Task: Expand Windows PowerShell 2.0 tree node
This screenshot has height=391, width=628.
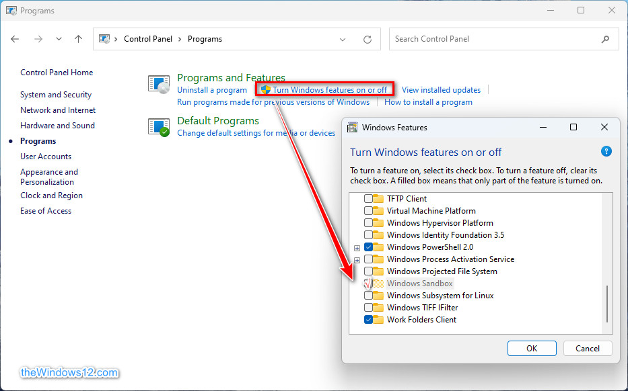Action: pyautogui.click(x=357, y=248)
